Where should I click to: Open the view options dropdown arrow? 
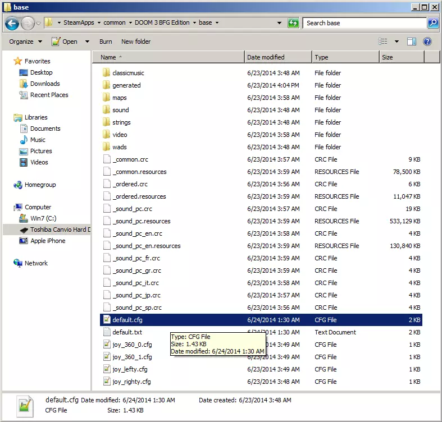[x=397, y=42]
